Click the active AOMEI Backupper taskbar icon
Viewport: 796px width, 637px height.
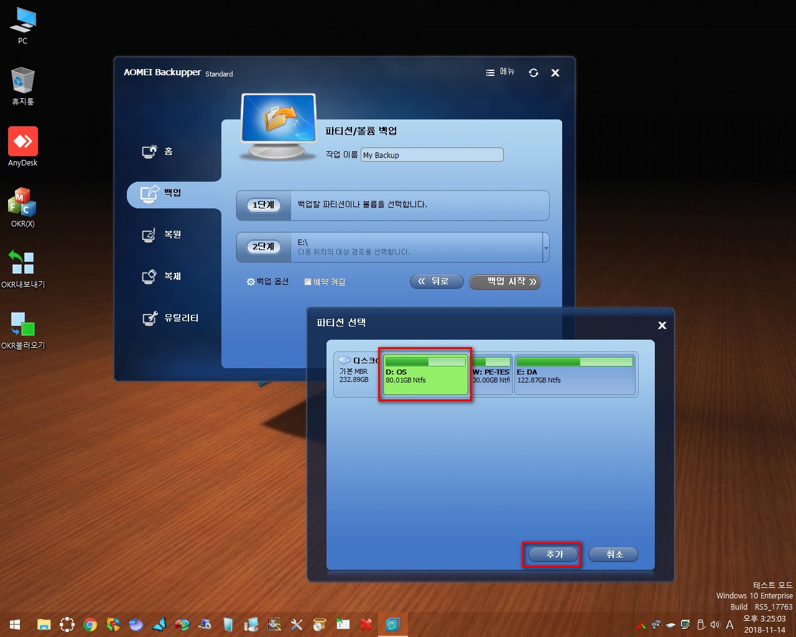point(392,625)
